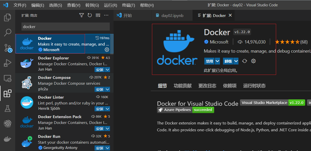Click the 卸载 uninstall button

(228, 61)
